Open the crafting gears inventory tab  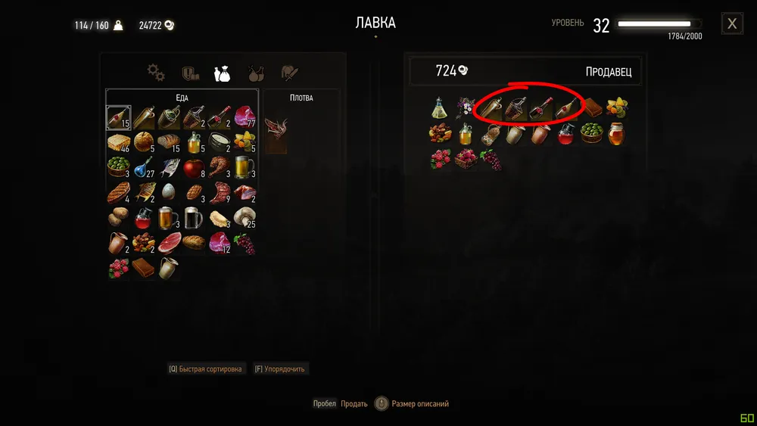tap(156, 73)
